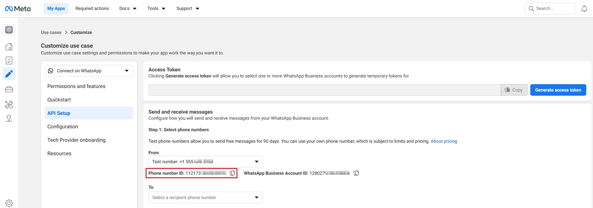Open Resources section

(x=89, y=153)
